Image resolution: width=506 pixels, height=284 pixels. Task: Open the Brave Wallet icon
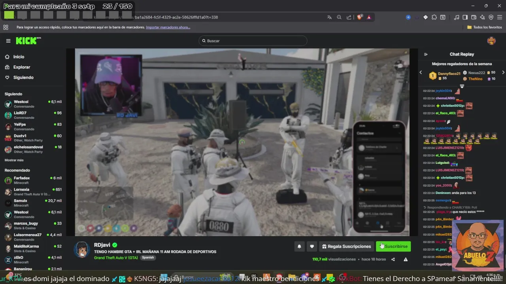coord(474,17)
